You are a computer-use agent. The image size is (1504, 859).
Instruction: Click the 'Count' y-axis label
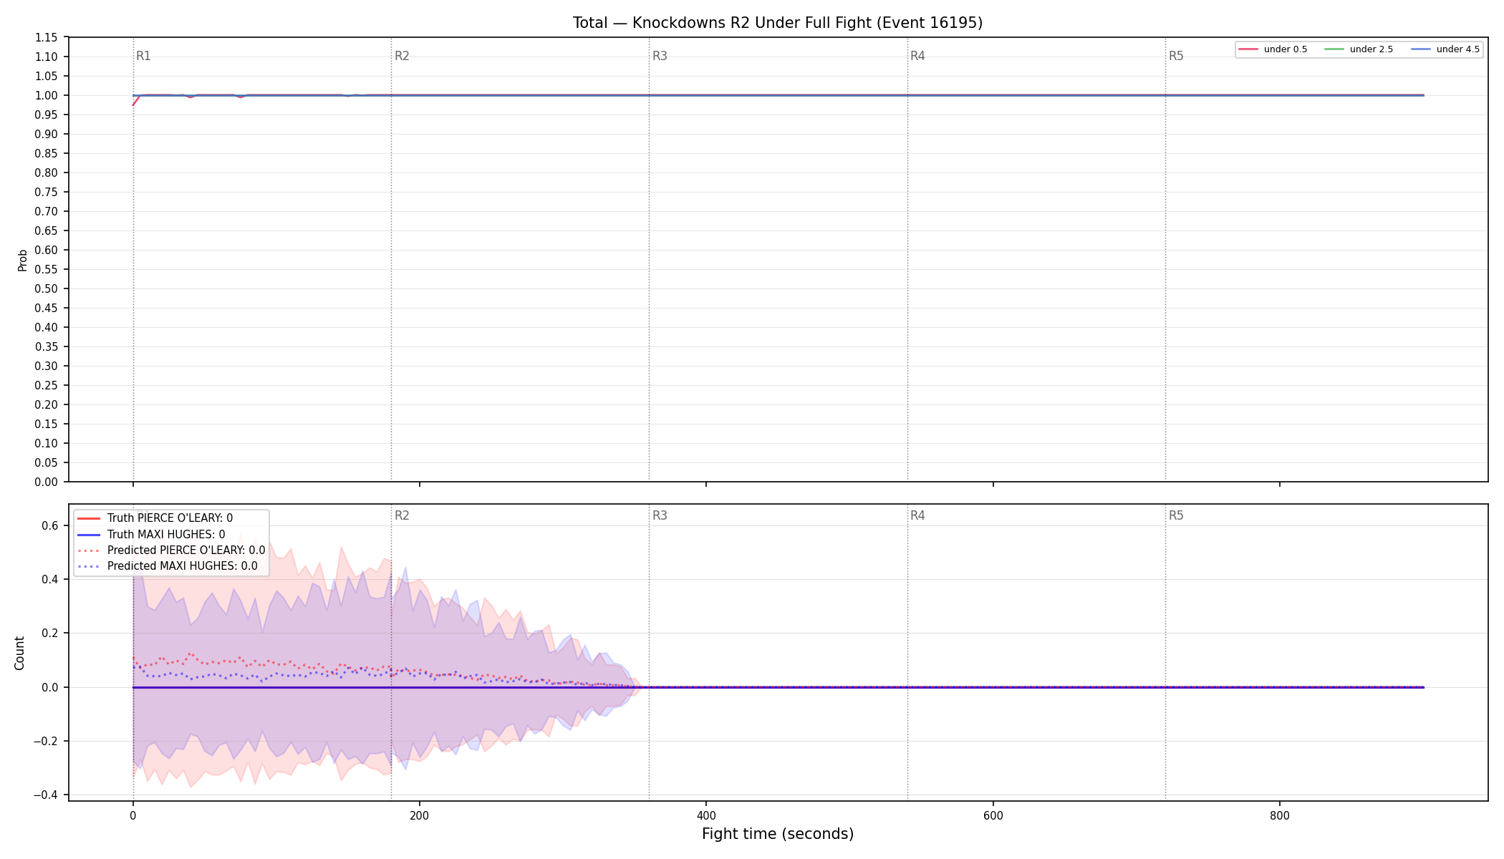[19, 653]
